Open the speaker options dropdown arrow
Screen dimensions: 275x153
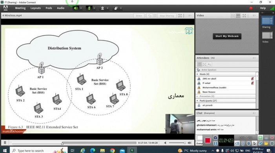[81, 8]
